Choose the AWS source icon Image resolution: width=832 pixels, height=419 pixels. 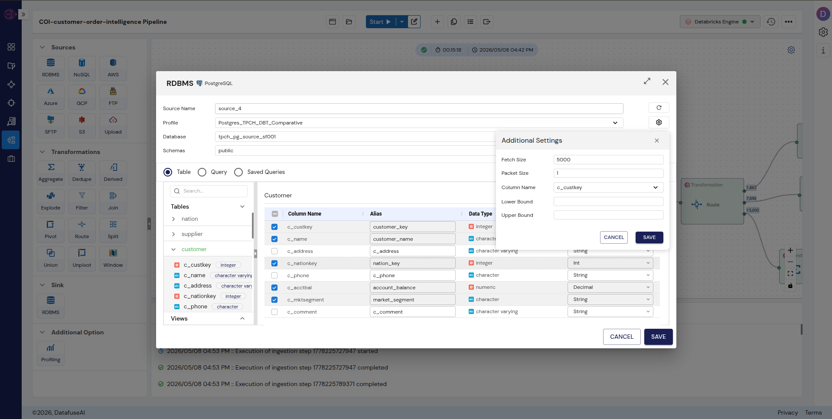point(113,68)
